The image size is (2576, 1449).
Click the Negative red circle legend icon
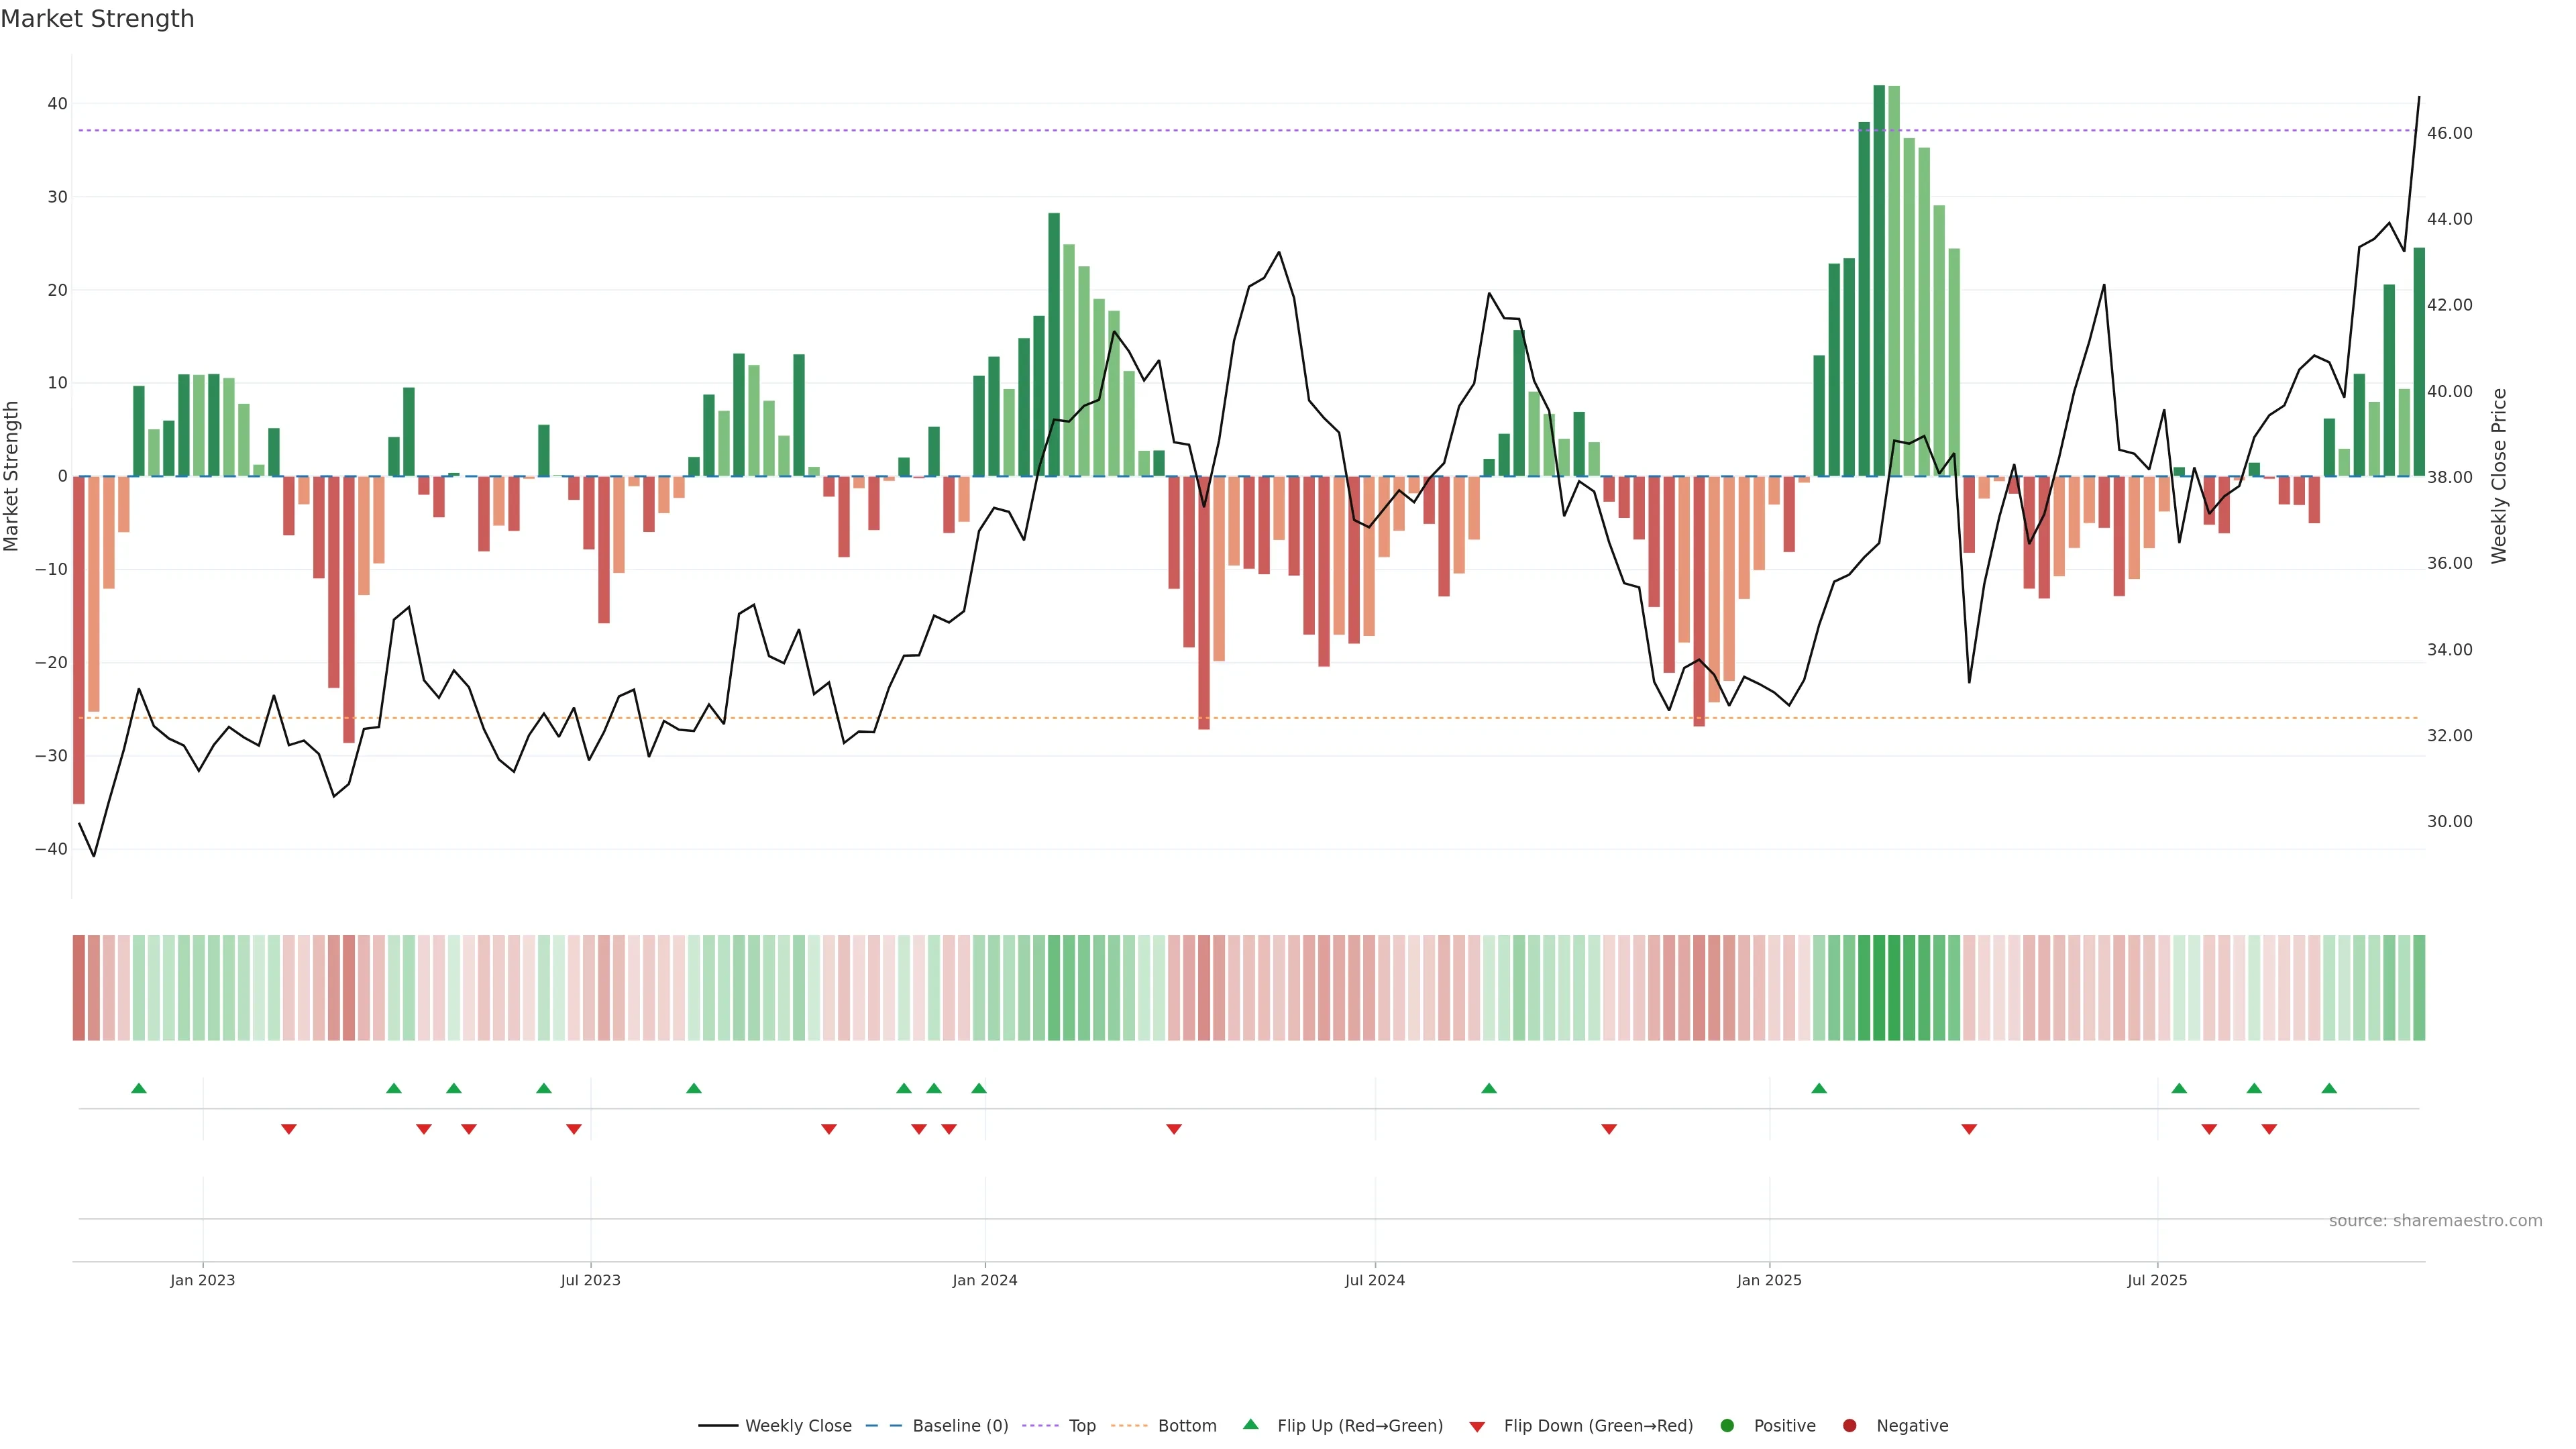(x=1849, y=1425)
